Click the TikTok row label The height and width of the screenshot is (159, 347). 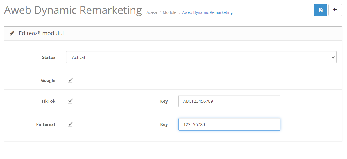coord(48,101)
